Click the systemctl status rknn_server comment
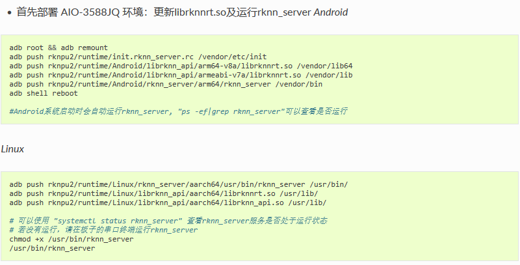Viewport: 520px width, 265px height. 168,221
